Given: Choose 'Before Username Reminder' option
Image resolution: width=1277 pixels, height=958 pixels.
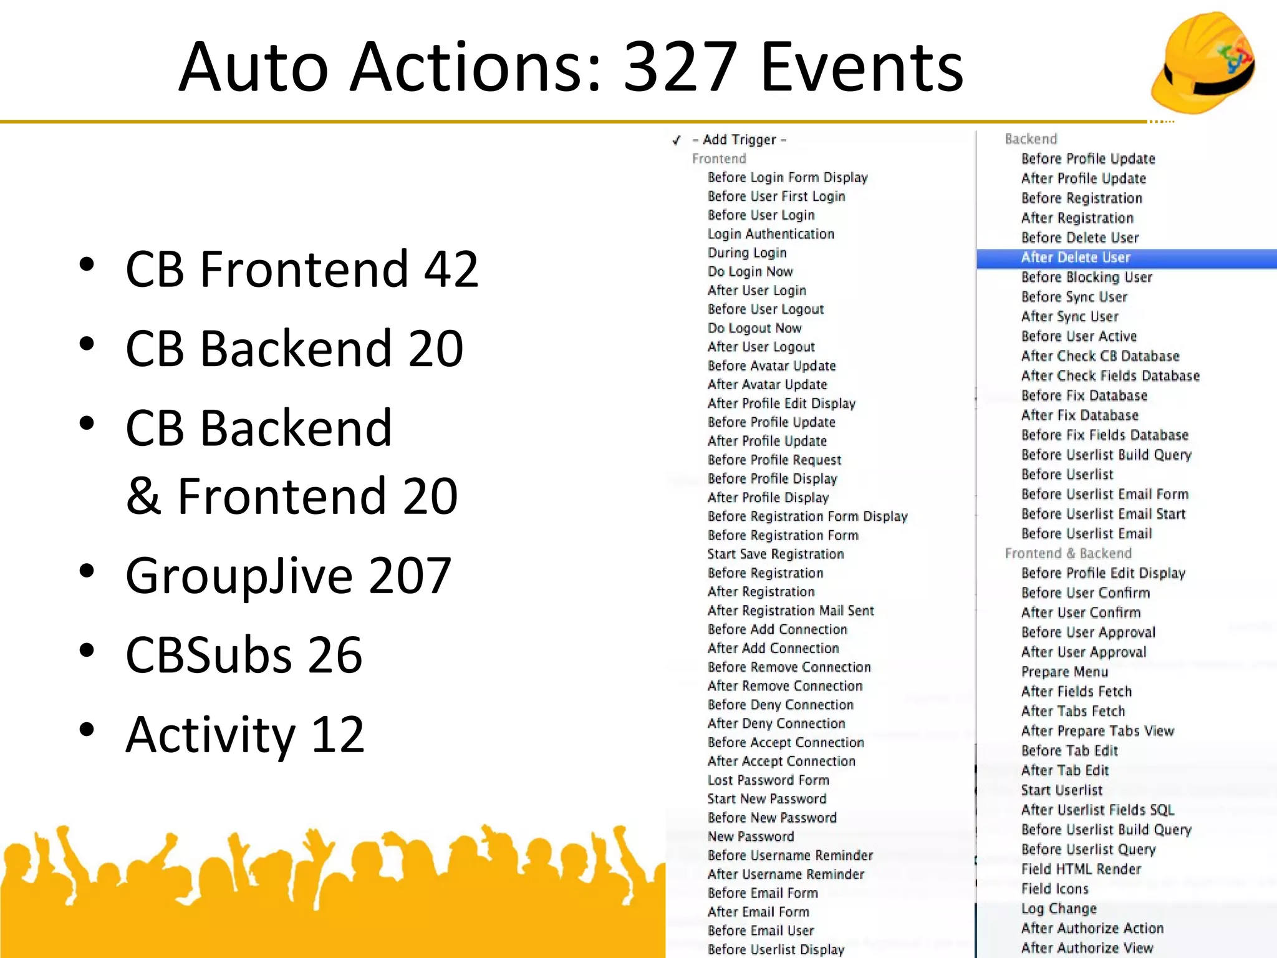Looking at the screenshot, I should tap(790, 856).
